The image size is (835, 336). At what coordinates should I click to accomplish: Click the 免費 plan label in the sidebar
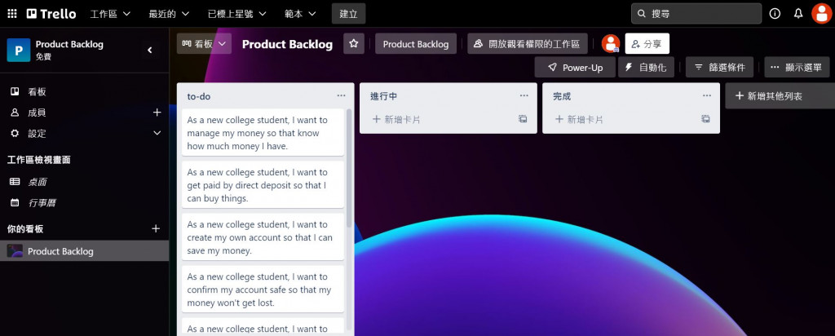pos(44,56)
